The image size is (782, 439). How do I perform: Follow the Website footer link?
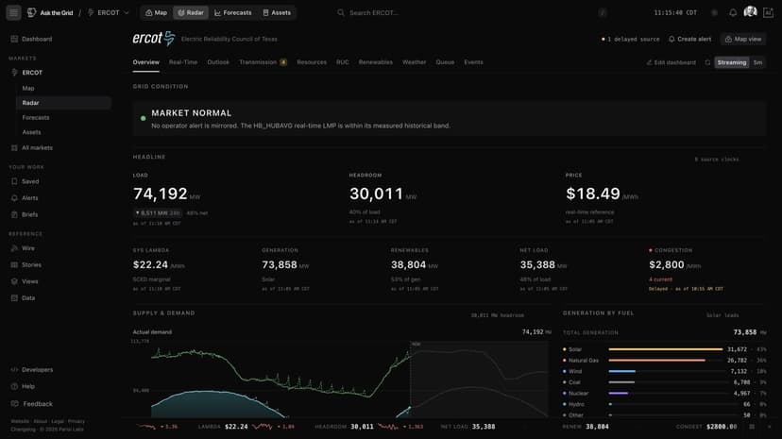(x=20, y=422)
